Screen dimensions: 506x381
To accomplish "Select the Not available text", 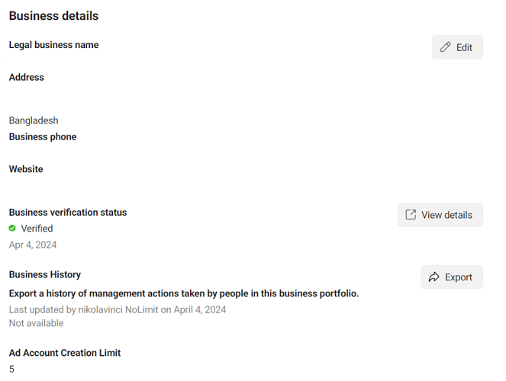I will click(36, 323).
